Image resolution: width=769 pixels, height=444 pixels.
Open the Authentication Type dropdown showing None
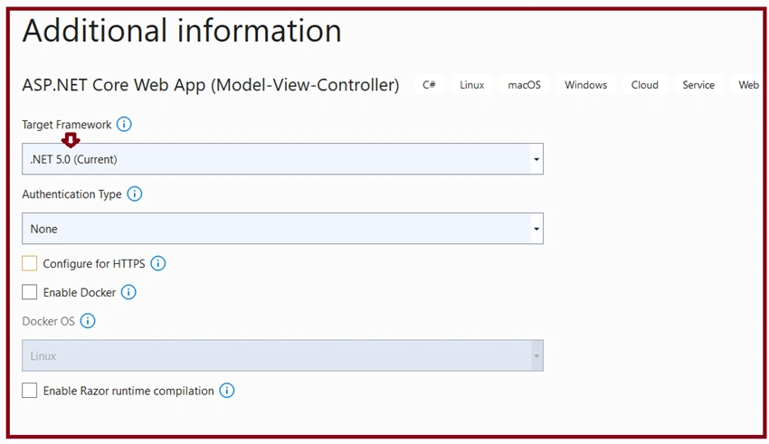tap(282, 229)
